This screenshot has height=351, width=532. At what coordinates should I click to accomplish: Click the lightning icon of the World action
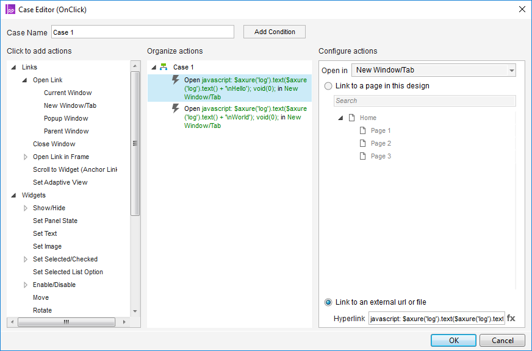click(x=176, y=108)
